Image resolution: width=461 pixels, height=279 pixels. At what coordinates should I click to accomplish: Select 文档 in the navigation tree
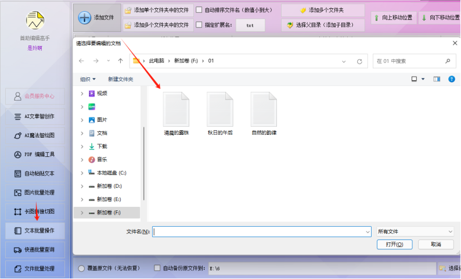point(102,133)
